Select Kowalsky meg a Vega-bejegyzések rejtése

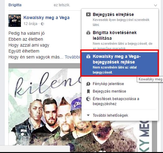[120, 64]
